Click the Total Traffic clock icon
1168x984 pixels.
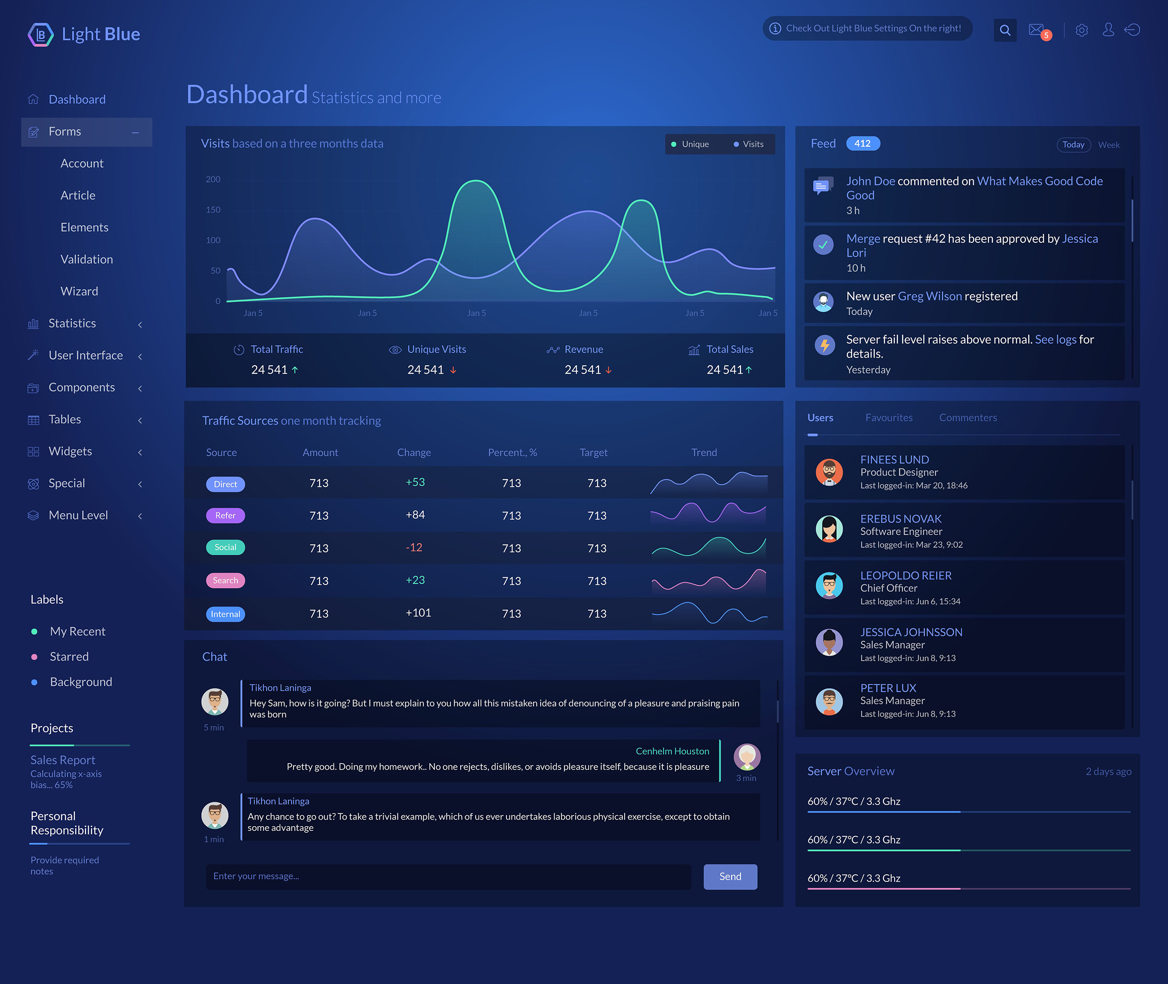click(239, 350)
